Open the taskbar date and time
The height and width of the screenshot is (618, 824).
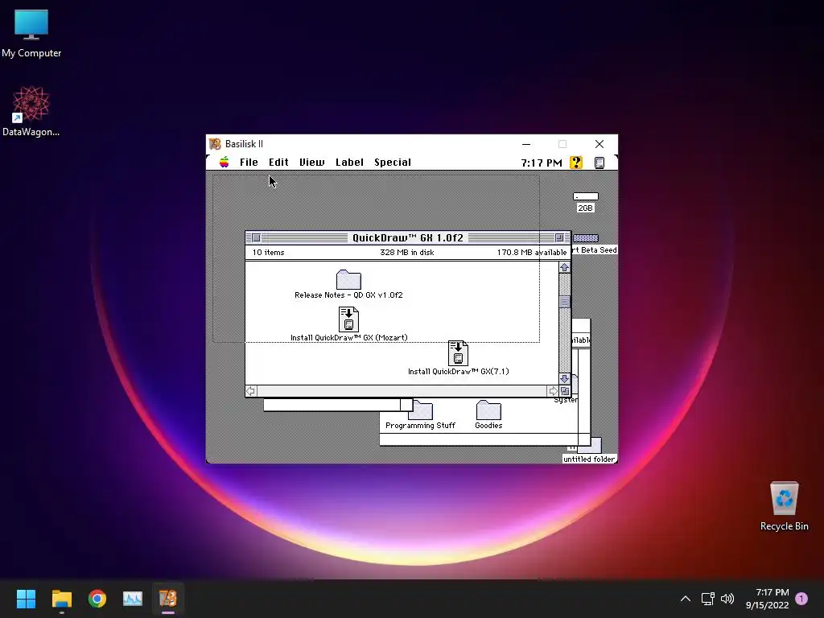pyautogui.click(x=767, y=599)
